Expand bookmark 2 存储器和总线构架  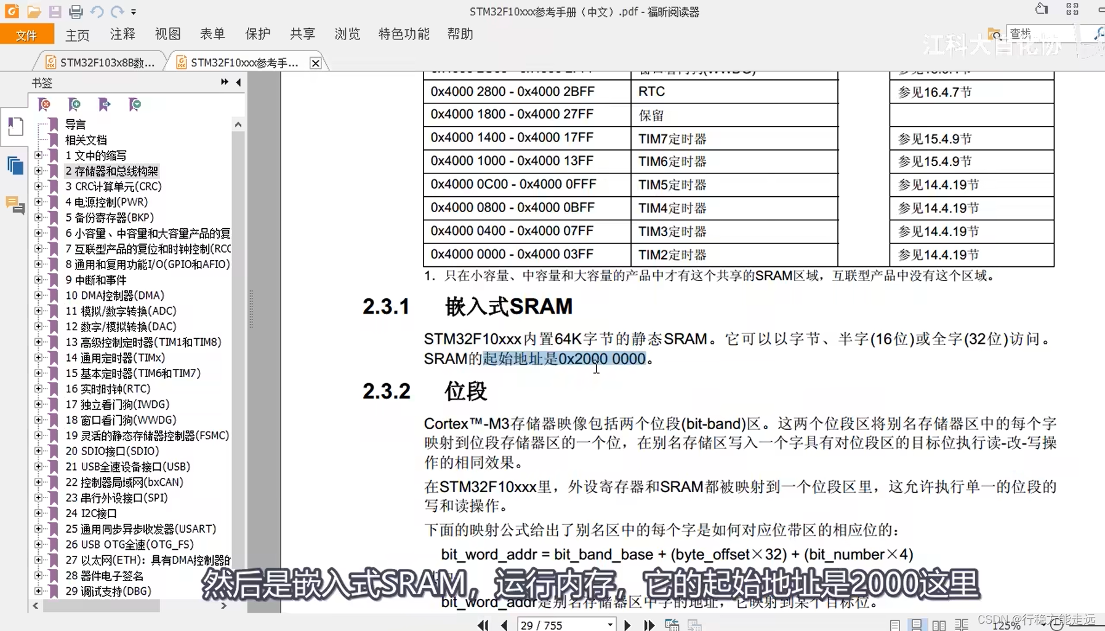(x=38, y=171)
